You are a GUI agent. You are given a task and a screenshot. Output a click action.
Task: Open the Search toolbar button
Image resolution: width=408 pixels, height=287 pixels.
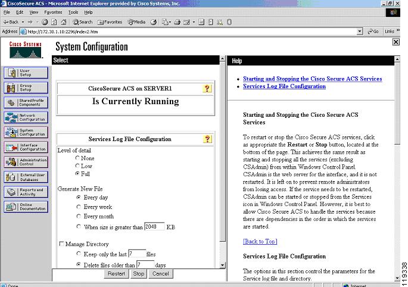pos(83,22)
